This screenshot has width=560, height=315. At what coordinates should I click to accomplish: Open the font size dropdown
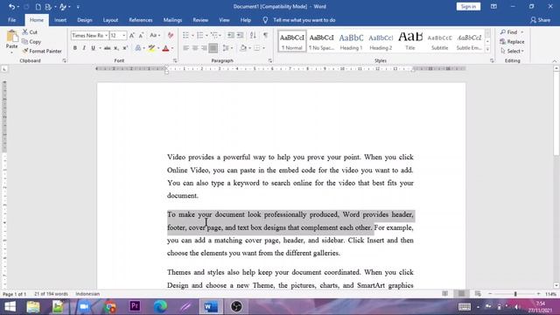(x=124, y=35)
